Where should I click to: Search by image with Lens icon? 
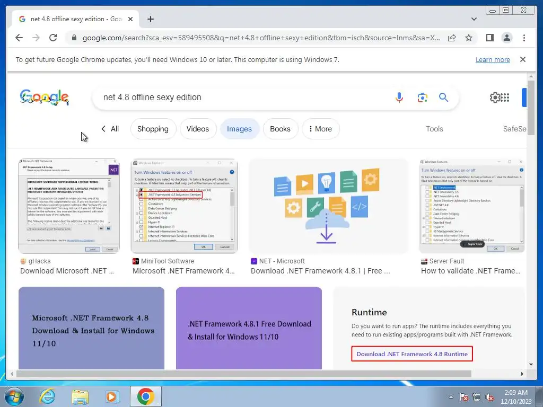(x=422, y=98)
